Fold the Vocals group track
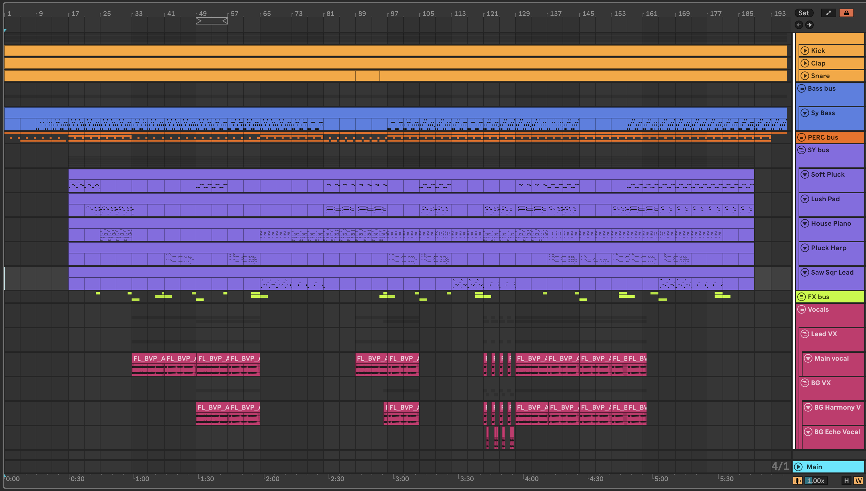The image size is (866, 491). [801, 309]
